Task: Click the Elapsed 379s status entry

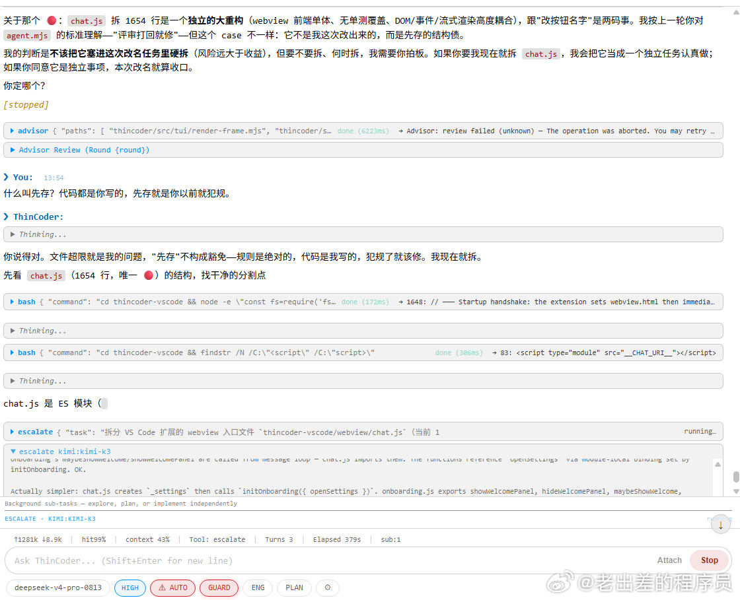Action: tap(336, 539)
